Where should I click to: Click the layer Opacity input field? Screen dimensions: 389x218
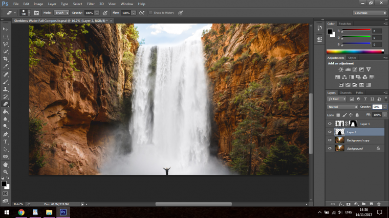(x=377, y=107)
